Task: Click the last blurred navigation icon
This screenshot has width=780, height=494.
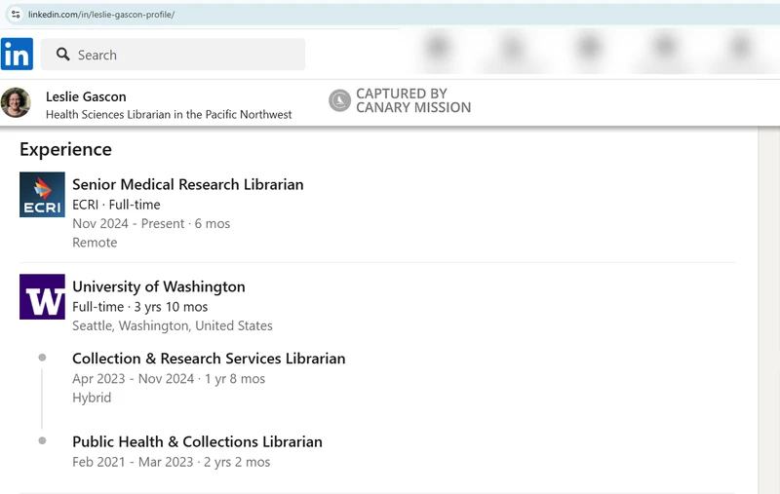Action: [741, 49]
